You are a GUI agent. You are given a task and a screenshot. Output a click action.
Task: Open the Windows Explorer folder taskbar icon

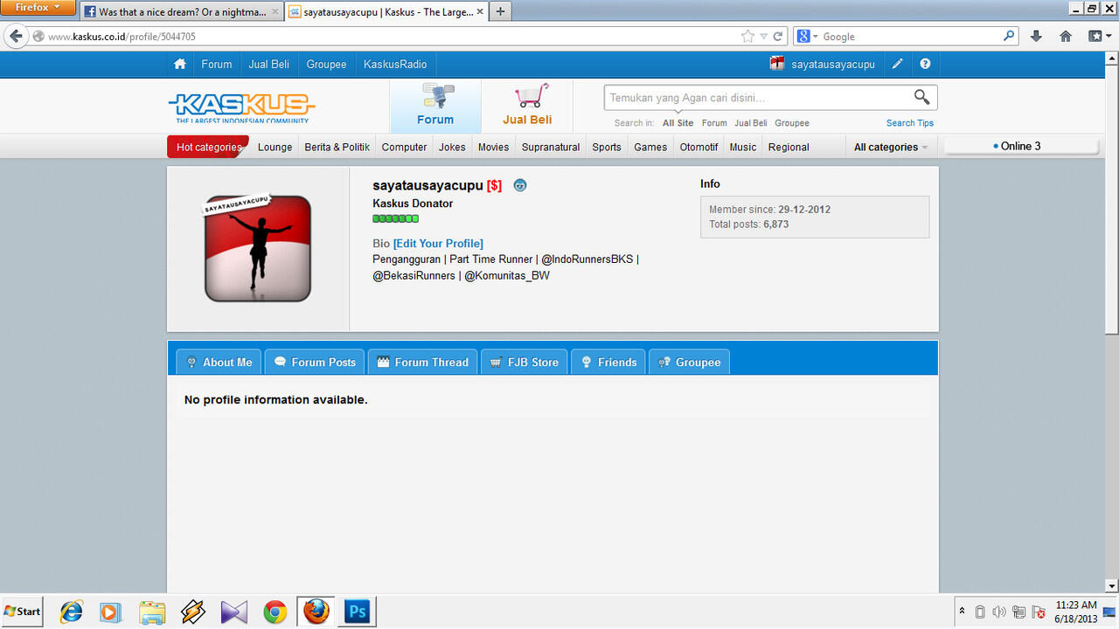[x=152, y=612]
